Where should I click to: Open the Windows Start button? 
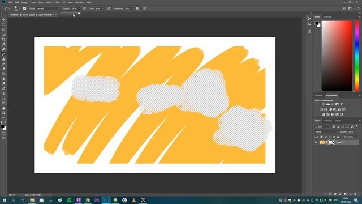click(x=4, y=200)
